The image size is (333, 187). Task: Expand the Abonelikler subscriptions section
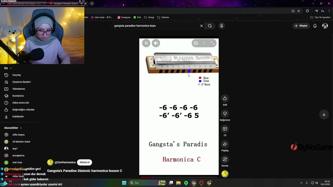click(x=13, y=128)
